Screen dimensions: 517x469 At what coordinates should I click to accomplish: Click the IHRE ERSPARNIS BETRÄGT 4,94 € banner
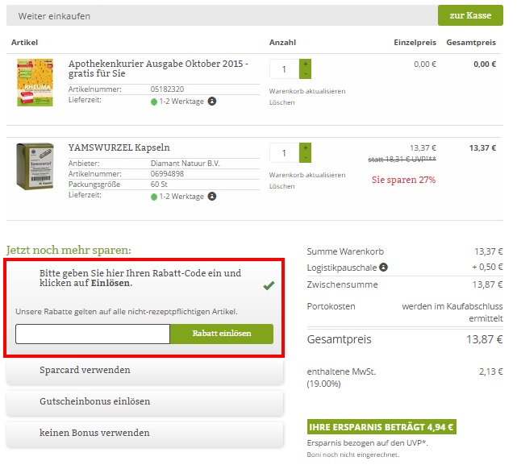coord(381,427)
